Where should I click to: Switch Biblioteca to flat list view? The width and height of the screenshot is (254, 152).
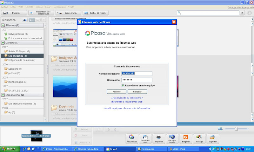[31, 20]
